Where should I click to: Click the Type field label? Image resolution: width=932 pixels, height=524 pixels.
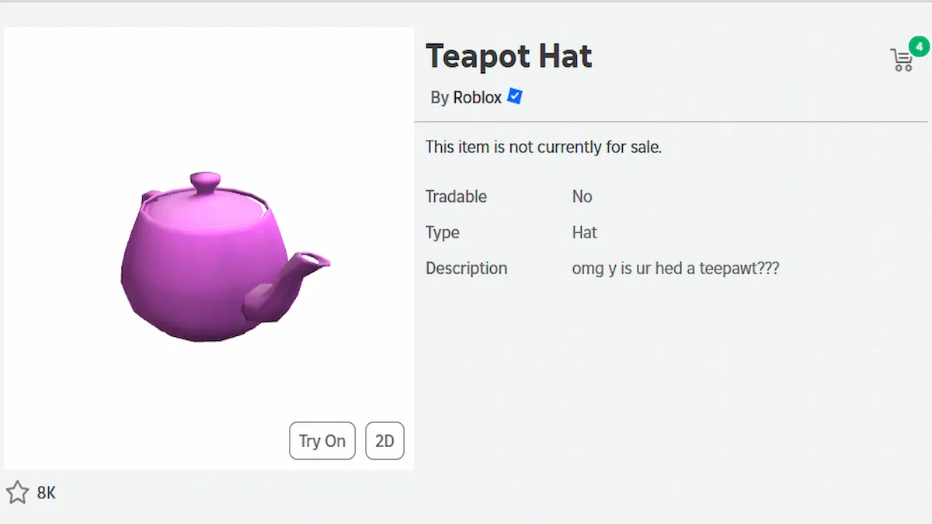click(x=442, y=232)
